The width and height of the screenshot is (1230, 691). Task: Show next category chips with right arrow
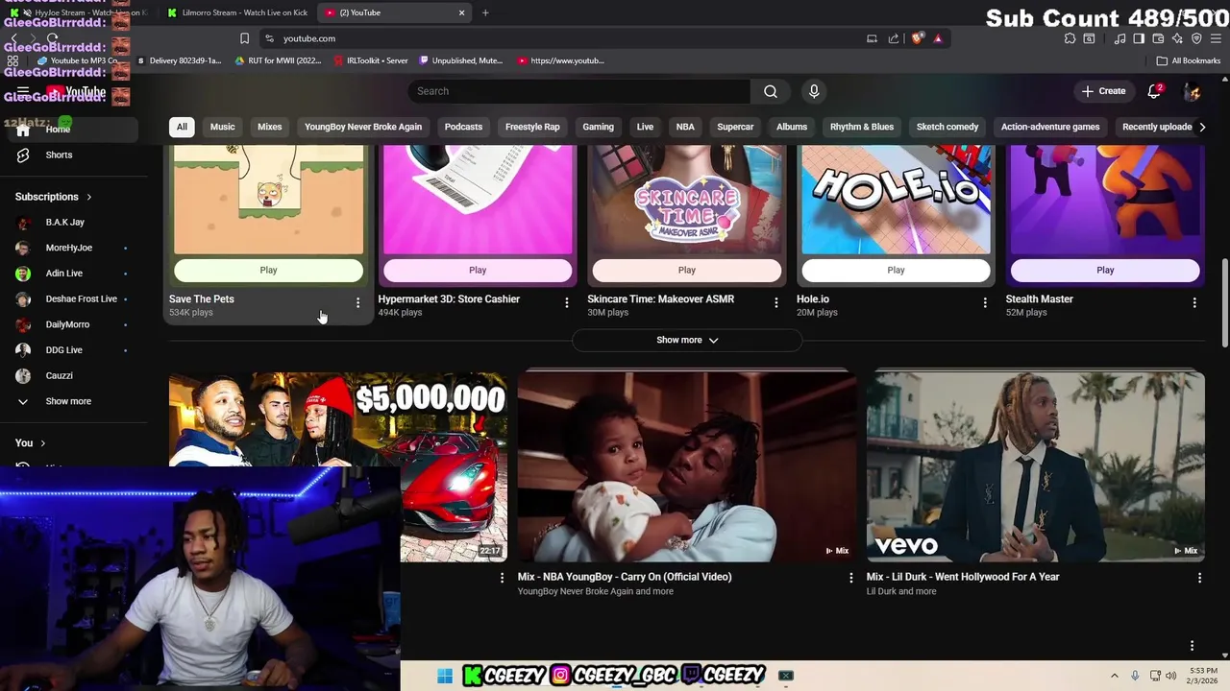click(1201, 127)
